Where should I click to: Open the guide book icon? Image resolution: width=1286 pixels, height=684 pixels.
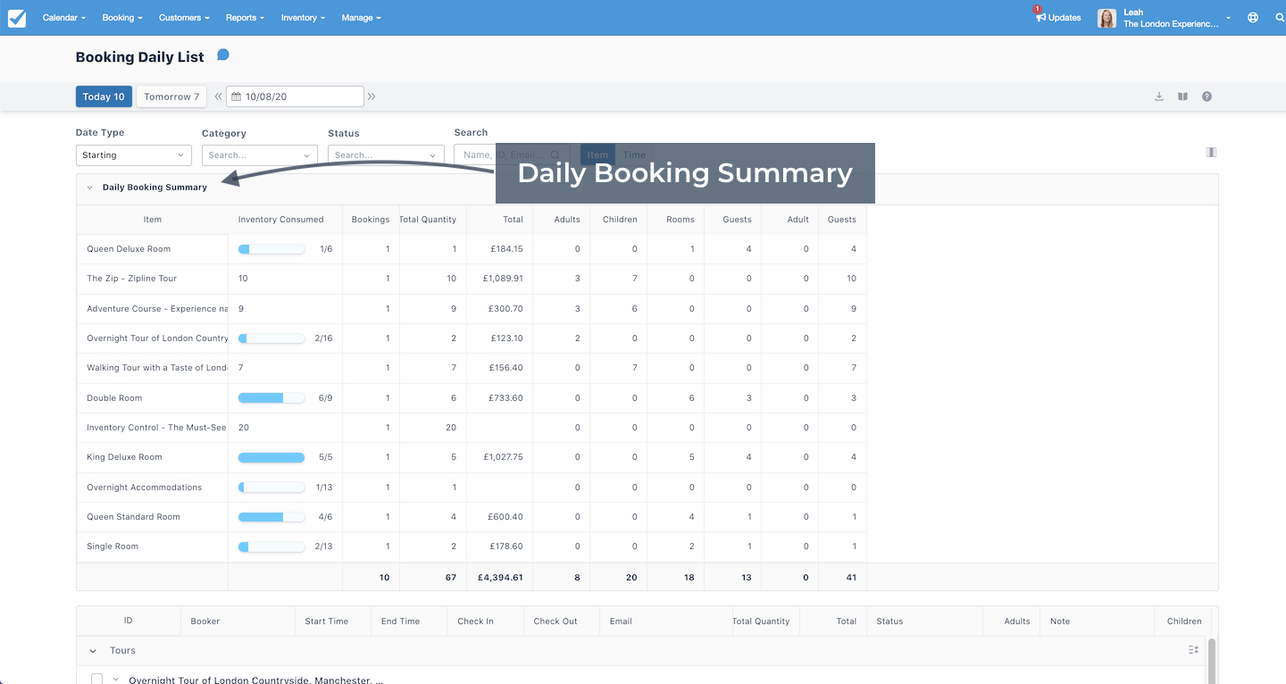pyautogui.click(x=1182, y=96)
